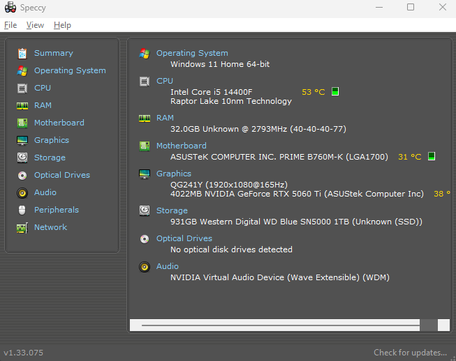Viewport: 456px width, 361px height.
Task: Click the Graphics monitor icon in sidebar
Action: pos(22,141)
